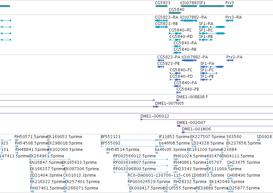Open EST RH54508.5prime

[x=31, y=143]
